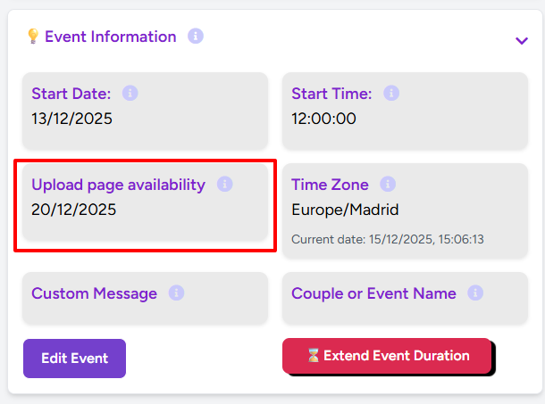Show Custom Message info icon
Screen dimensions: 545x404
[x=177, y=293]
